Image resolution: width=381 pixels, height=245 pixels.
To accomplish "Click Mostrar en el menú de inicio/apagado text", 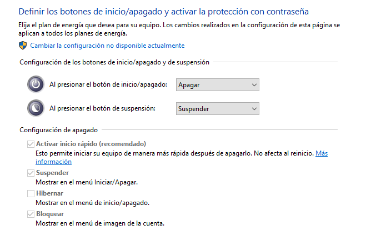I will coord(92,203).
